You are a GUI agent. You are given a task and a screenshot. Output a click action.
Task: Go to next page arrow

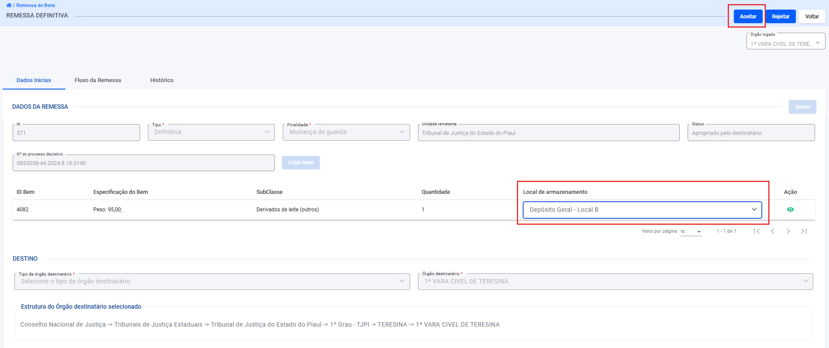(788, 231)
